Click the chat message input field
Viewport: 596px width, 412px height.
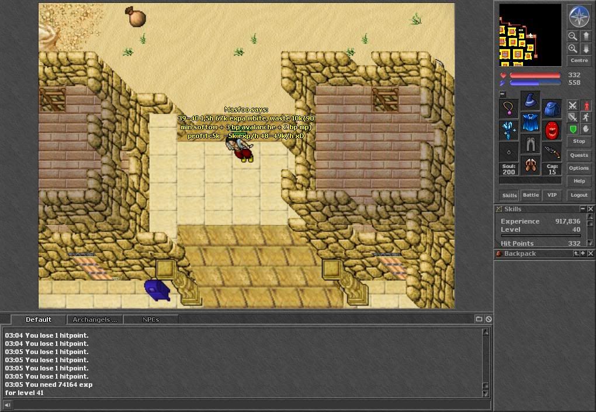[x=251, y=405]
